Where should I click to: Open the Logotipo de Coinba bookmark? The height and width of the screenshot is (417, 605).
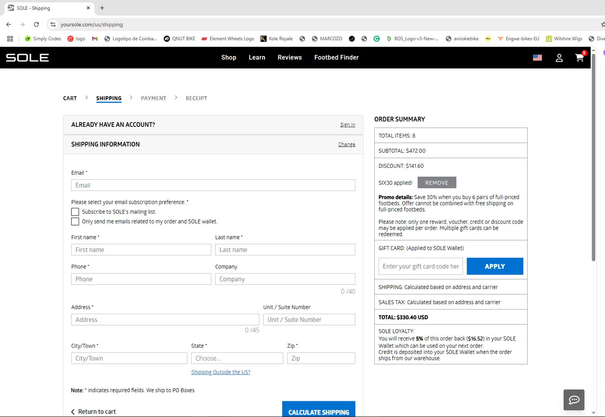point(131,39)
